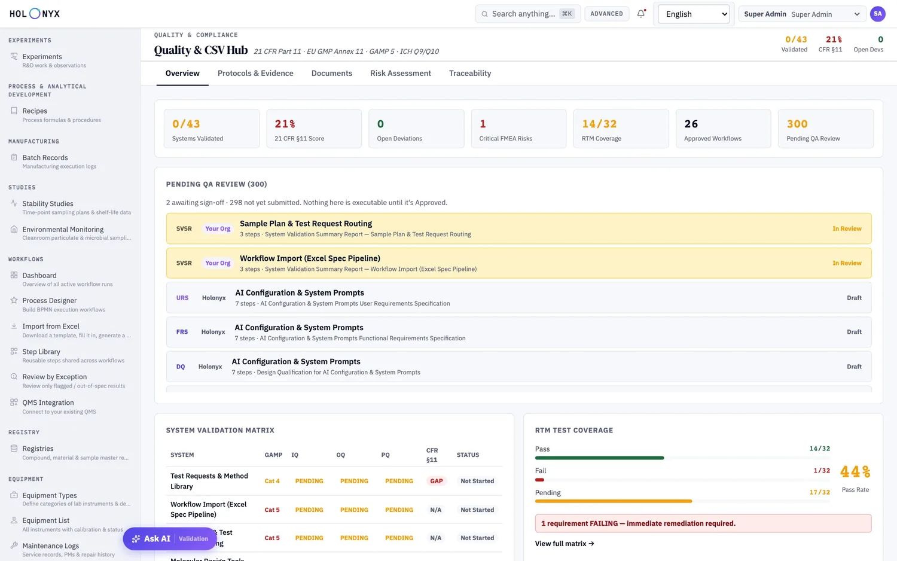Click the Stability Studies chart icon
The image size is (897, 561).
pyautogui.click(x=14, y=203)
